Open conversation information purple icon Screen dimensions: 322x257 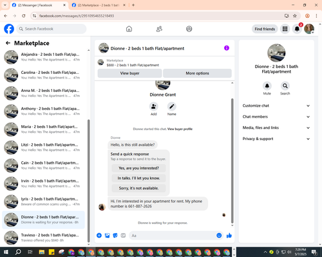pyautogui.click(x=227, y=48)
